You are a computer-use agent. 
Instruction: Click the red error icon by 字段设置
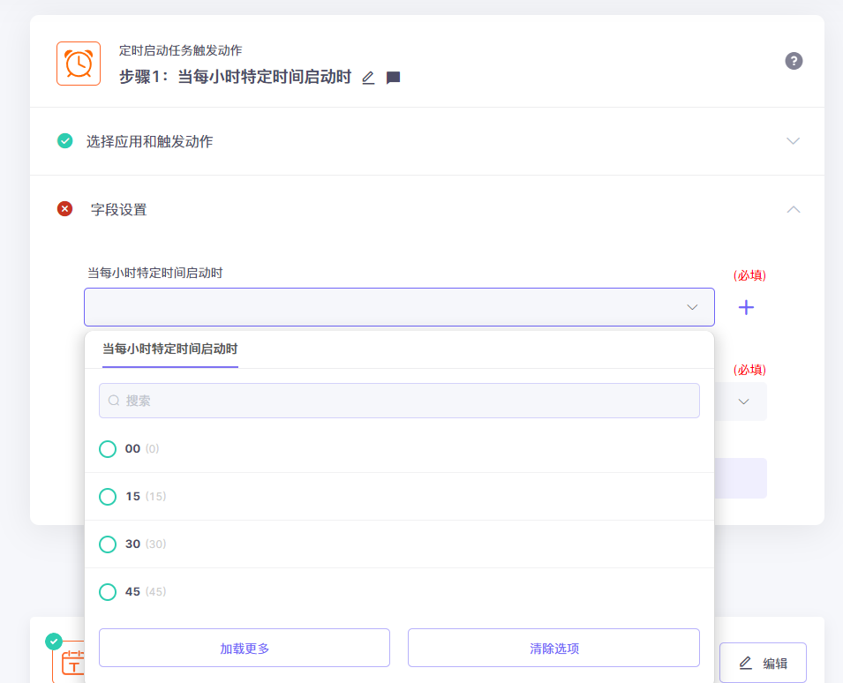tap(64, 209)
